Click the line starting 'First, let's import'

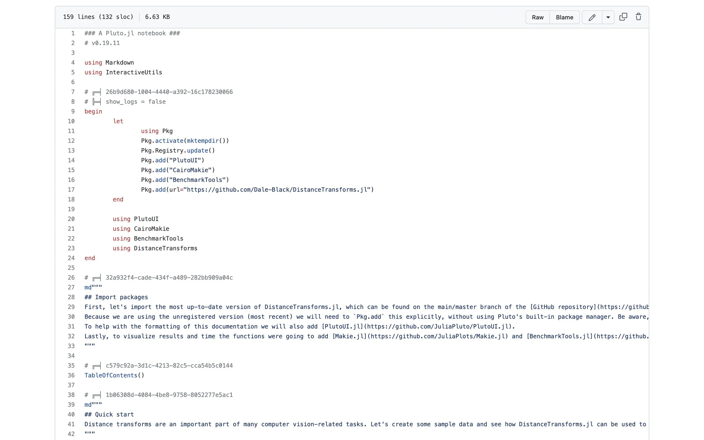(366, 307)
